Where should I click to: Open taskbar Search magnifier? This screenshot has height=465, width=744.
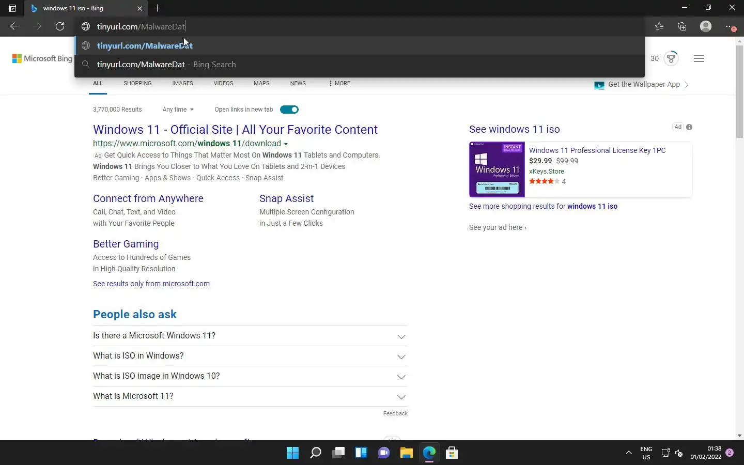point(315,453)
